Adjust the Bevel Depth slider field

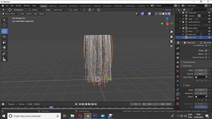pyautogui.click(x=201, y=90)
